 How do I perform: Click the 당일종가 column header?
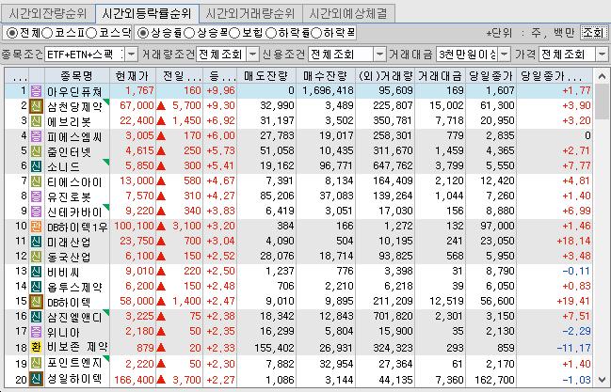pos(491,75)
